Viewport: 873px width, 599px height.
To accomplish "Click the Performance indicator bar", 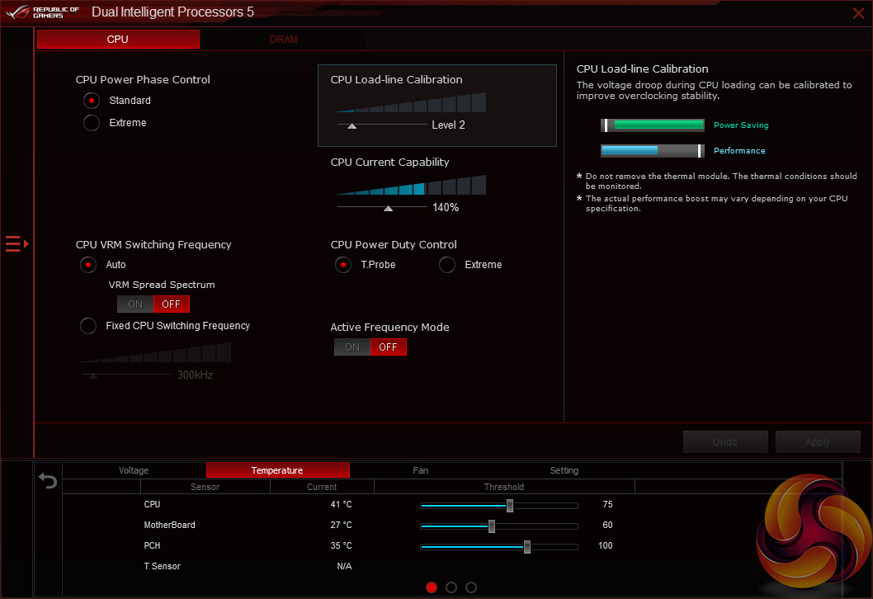I will [x=653, y=151].
